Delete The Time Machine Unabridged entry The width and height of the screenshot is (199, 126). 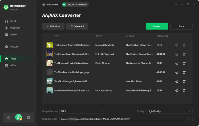[x=184, y=72]
